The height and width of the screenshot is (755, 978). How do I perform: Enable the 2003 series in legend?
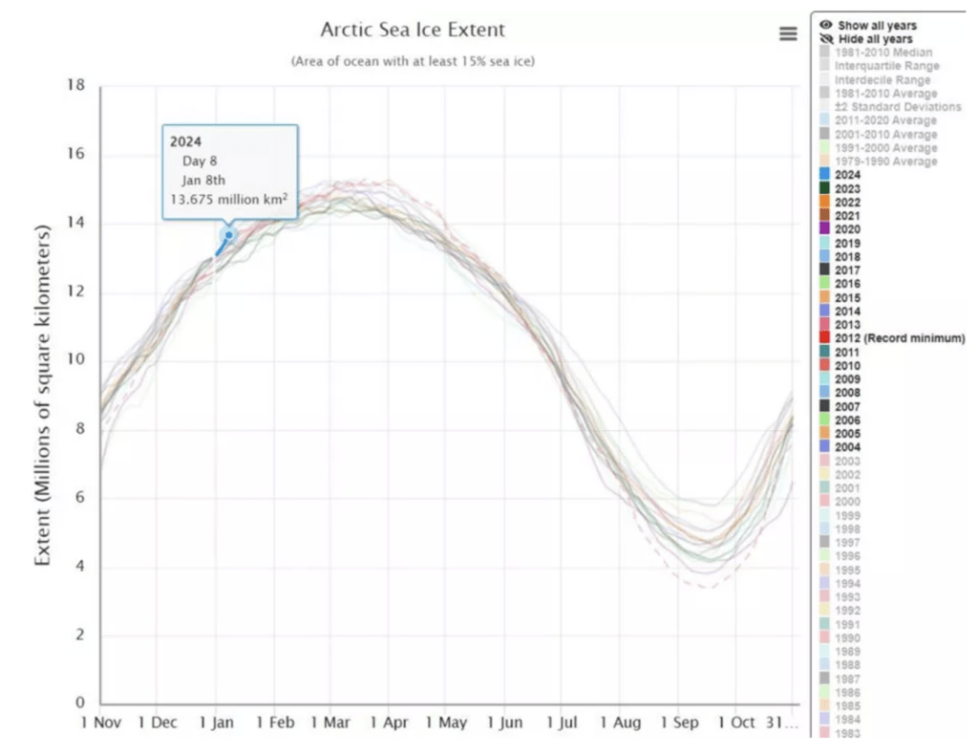[847, 461]
